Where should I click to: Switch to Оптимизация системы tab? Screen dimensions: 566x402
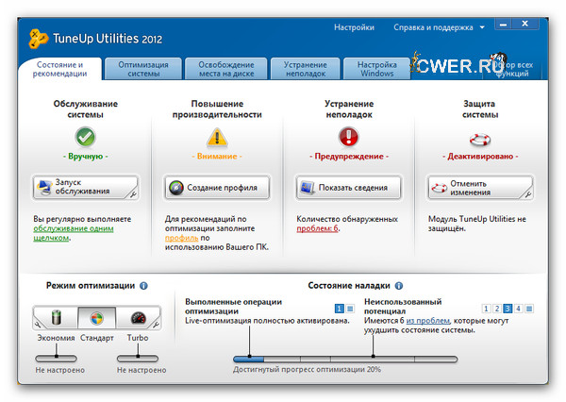pyautogui.click(x=144, y=69)
